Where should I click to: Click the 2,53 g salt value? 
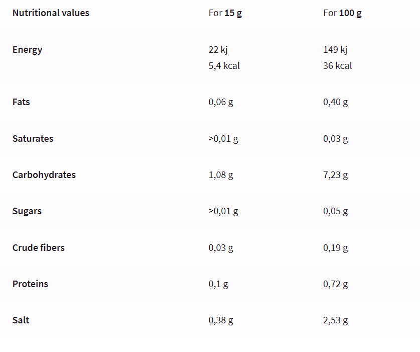[335, 321]
